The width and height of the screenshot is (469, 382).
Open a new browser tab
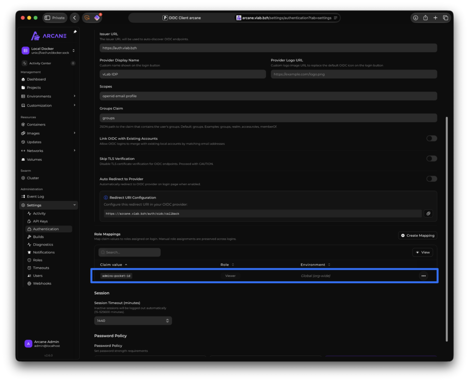pyautogui.click(x=436, y=18)
